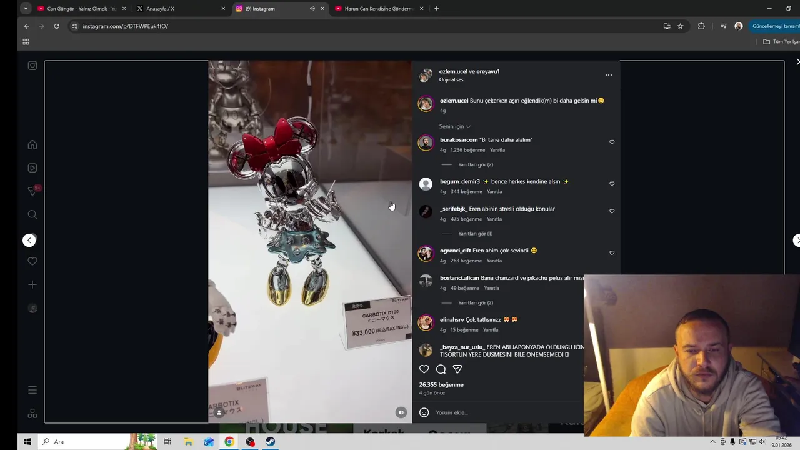View site information icon in address bar
Viewport: 800px width, 450px height.
point(74,26)
